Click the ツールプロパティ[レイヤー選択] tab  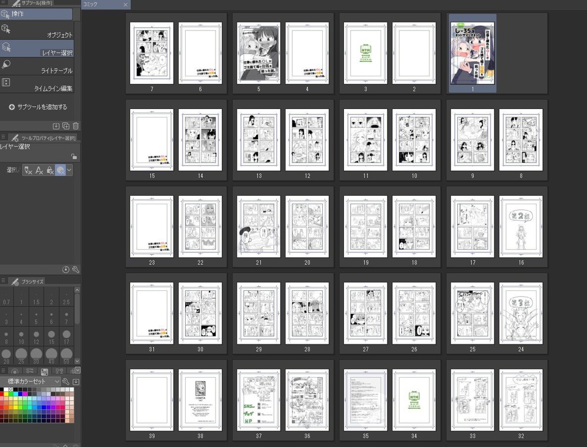click(43, 138)
